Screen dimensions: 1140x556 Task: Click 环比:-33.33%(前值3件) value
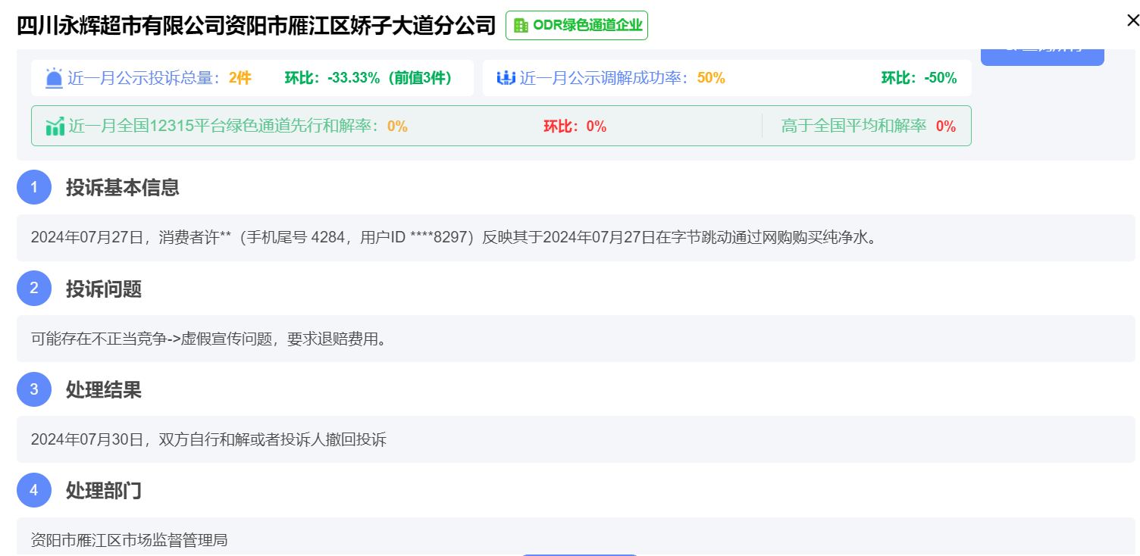(x=369, y=78)
